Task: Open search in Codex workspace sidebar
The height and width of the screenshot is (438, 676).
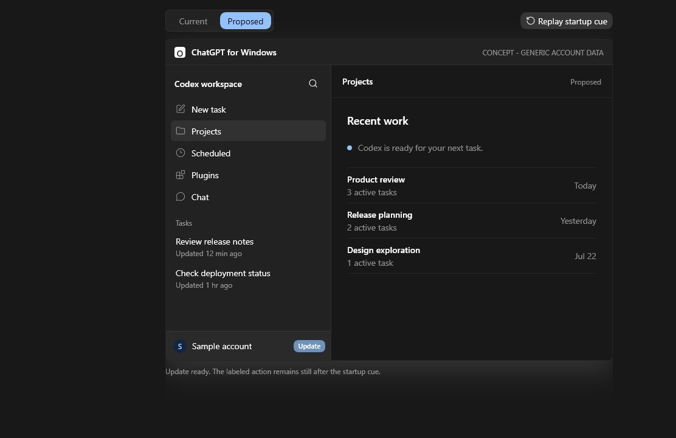Action: pos(313,84)
